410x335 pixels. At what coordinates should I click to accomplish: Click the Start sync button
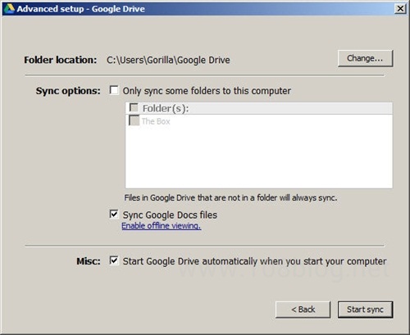pos(365,310)
